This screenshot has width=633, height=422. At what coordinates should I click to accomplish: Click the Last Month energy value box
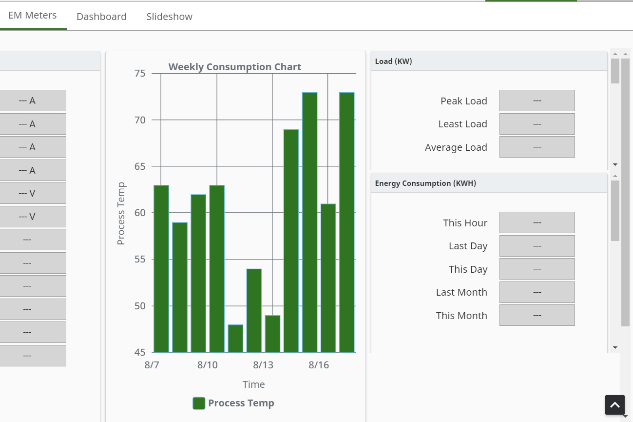(537, 292)
